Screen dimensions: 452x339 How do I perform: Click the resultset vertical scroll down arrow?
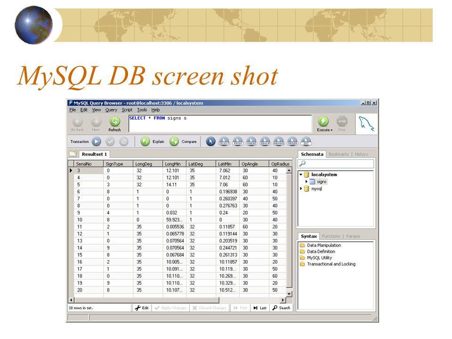coord(289,294)
